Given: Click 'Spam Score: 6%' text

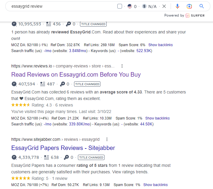Looking at the screenshot, I should tap(132, 45).
